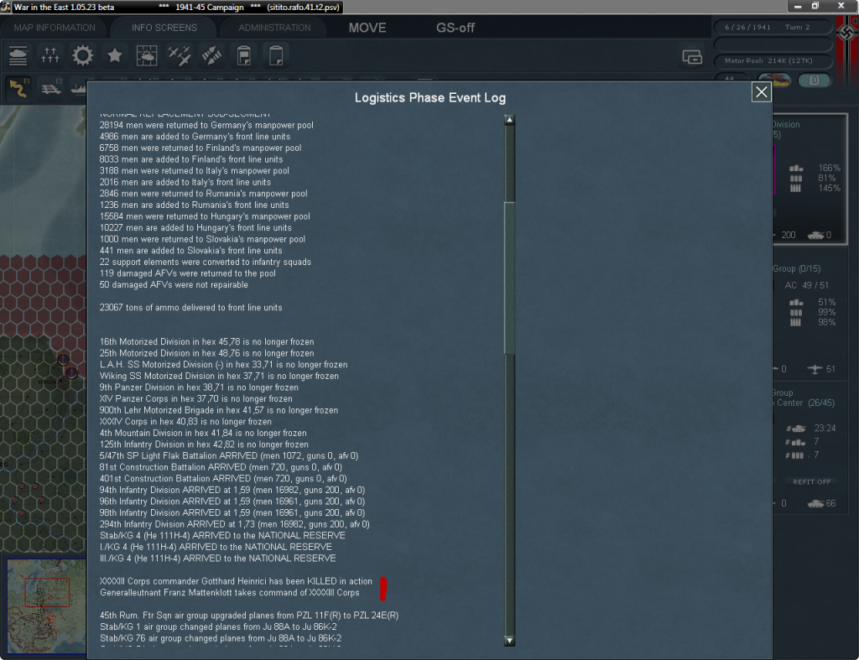Click the tank soft factor icon
Viewport: 859px width, 660px height.
coord(774,81)
